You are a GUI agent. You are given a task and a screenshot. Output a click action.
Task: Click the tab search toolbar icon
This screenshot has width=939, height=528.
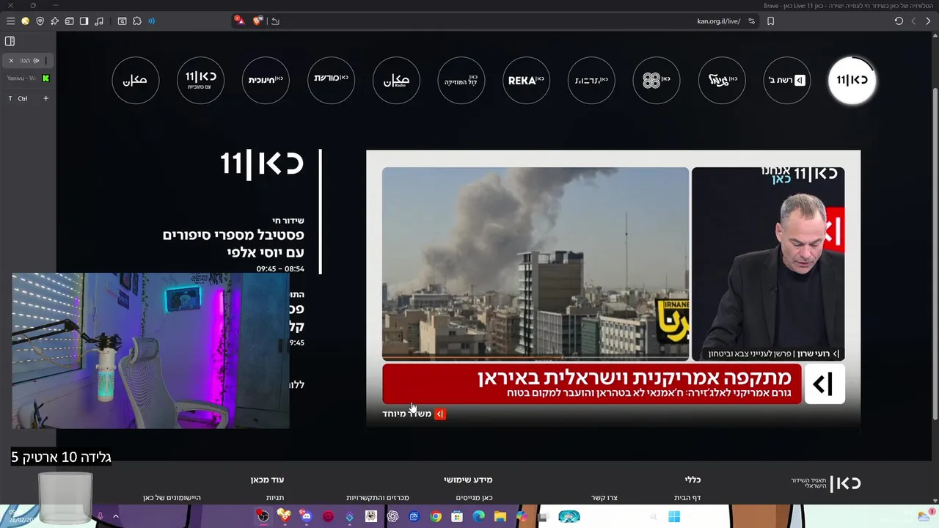coord(122,21)
